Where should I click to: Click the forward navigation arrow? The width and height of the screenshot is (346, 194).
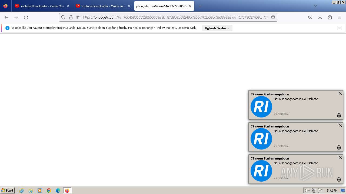[x=16, y=17]
